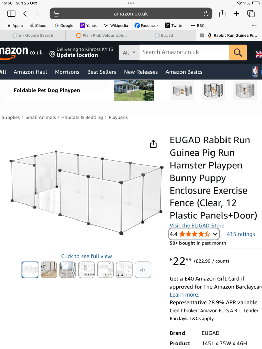Open Wikipedia from the favorites bar
This screenshot has height=349, width=262.
(116, 25)
